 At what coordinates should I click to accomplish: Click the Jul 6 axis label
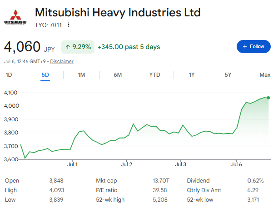pos(236,164)
